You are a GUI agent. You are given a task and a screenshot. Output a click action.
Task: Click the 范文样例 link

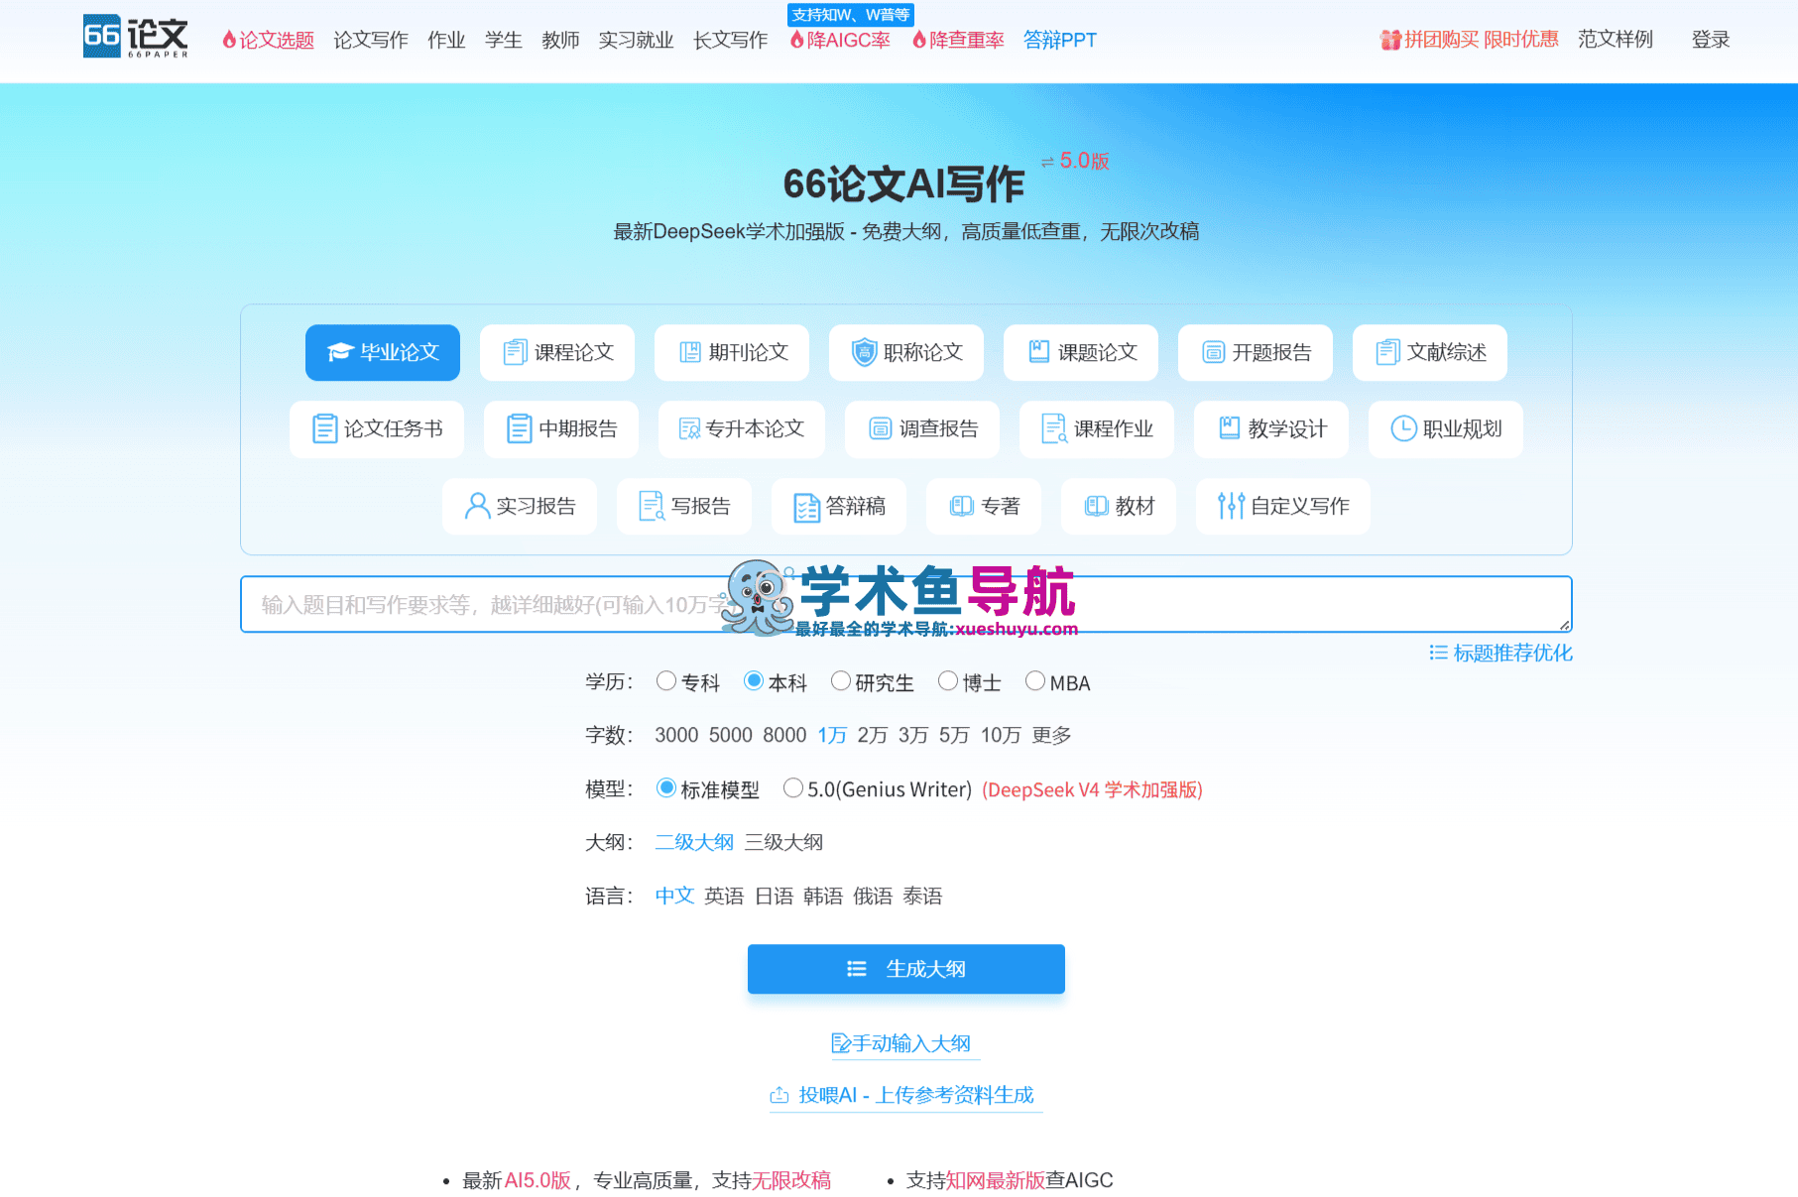click(x=1616, y=39)
